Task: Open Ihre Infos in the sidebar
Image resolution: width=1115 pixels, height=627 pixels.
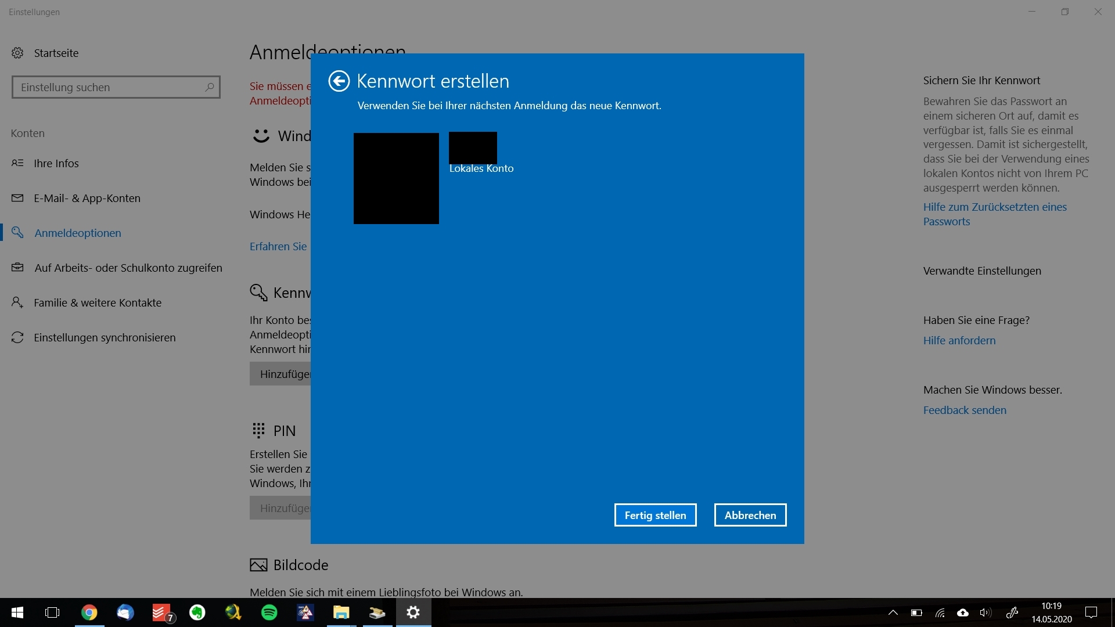Action: 56,163
